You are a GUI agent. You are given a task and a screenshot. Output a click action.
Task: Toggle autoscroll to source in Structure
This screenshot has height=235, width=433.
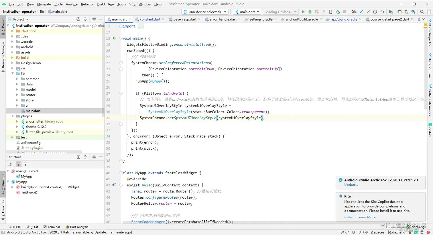pos(19,164)
